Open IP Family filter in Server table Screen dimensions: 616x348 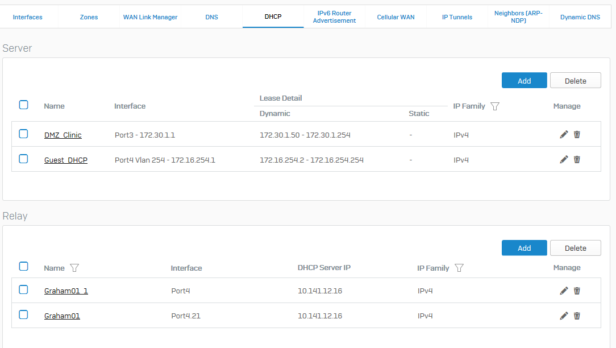pyautogui.click(x=495, y=106)
